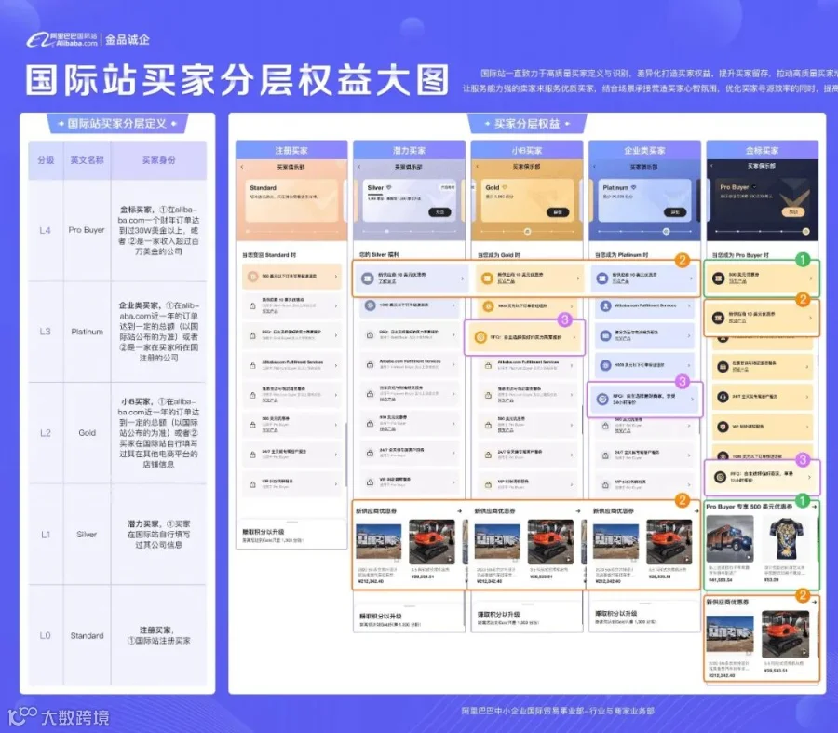Open the chevron on Platinum's RFQ benefit row
This screenshot has width=838, height=733.
click(x=692, y=399)
